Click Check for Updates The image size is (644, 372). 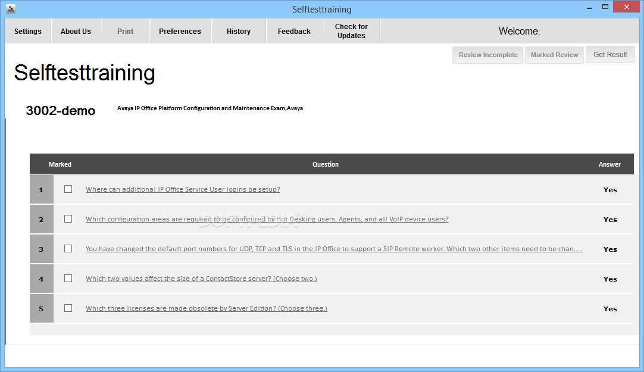tap(351, 31)
